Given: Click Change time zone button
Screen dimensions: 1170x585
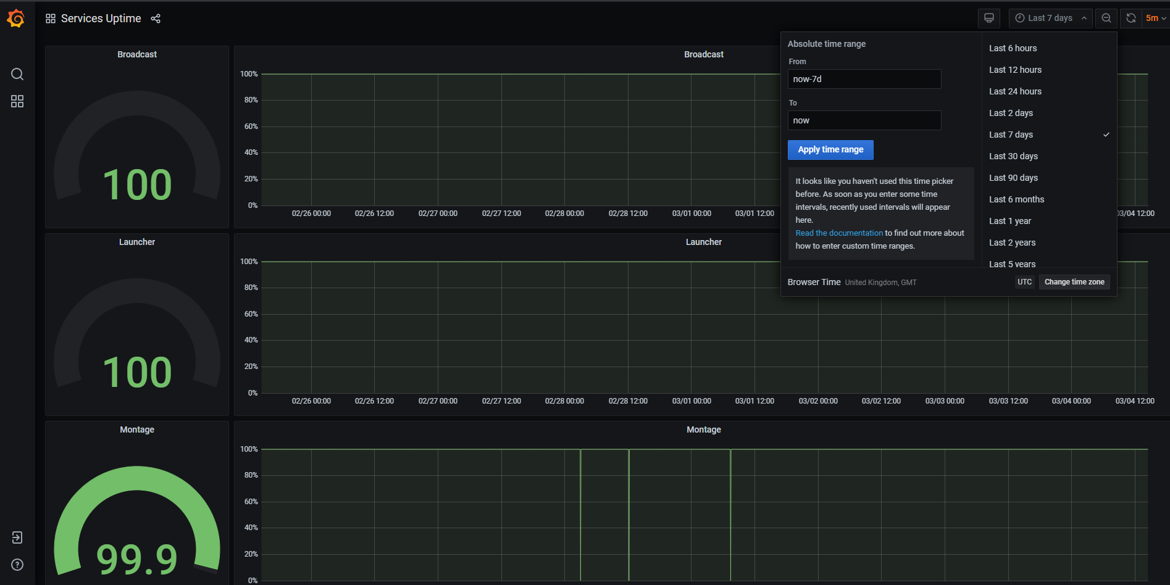Looking at the screenshot, I should [1074, 282].
